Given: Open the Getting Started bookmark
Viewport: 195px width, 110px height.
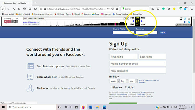Looking at the screenshot, I should (23, 14).
